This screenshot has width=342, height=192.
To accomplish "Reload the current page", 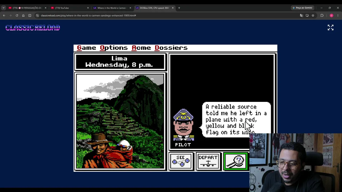I will (x=17, y=15).
